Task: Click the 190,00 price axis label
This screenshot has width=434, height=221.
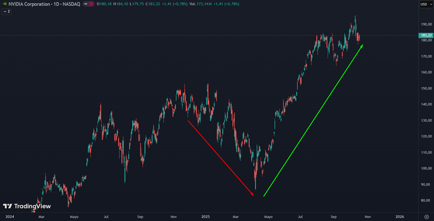Action: tap(426, 24)
